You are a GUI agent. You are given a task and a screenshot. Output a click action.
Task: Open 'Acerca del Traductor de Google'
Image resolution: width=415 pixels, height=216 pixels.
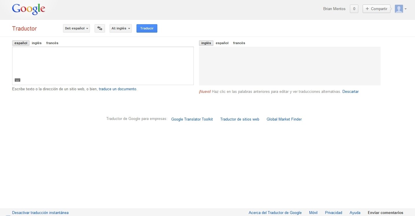click(275, 213)
